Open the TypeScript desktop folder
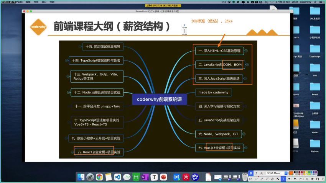Image resolution: width=326 pixels, height=183 pixels. [x=315, y=51]
